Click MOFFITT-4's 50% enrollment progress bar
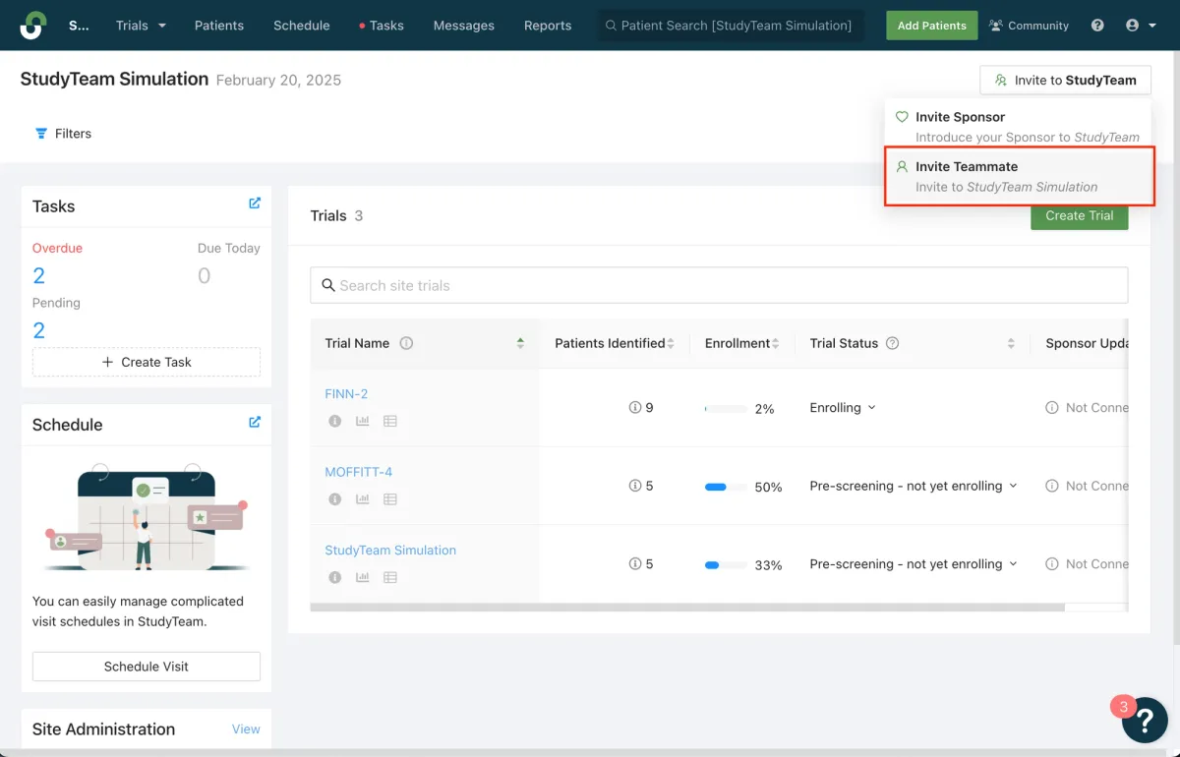 [x=717, y=485]
